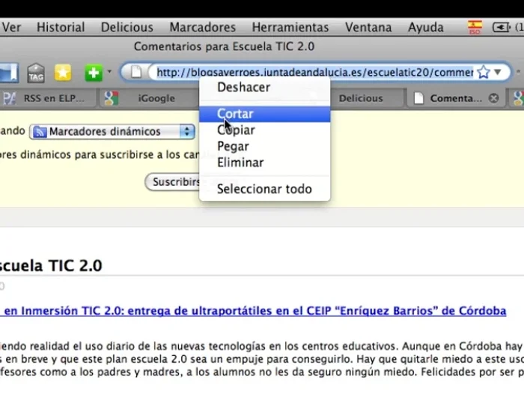Open the dropdown arrow beside green plus
Screen dimensions: 524x395
coord(109,72)
